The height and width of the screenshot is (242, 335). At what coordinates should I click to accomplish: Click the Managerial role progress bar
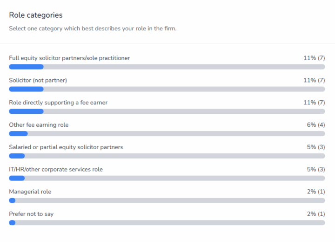click(x=167, y=201)
